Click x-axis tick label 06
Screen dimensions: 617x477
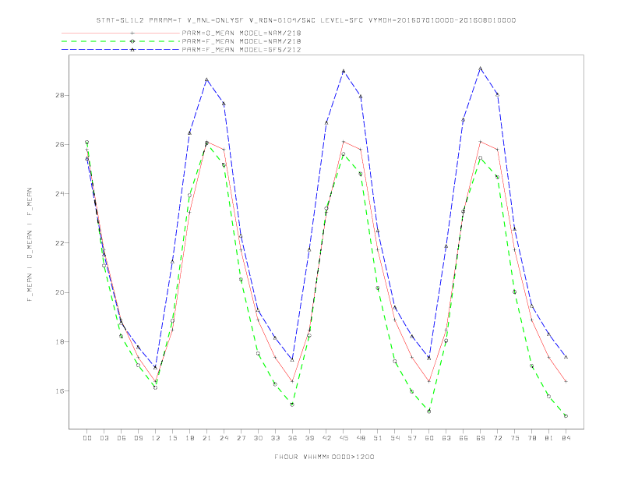[x=122, y=438]
